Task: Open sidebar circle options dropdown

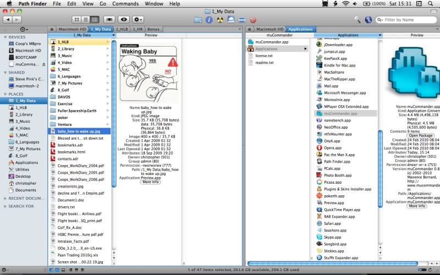Action: pos(24,29)
